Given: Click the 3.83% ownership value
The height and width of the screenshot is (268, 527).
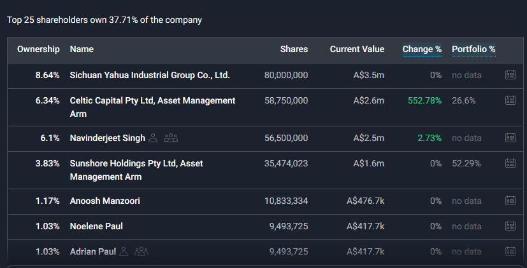Looking at the screenshot, I should [x=47, y=163].
